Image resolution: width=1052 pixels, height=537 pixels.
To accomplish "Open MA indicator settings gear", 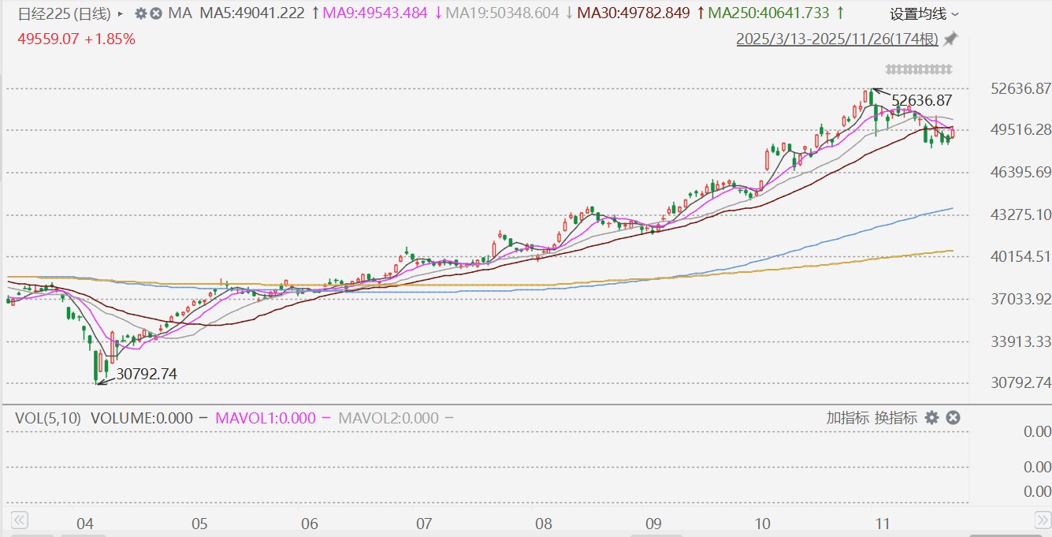I will (141, 13).
